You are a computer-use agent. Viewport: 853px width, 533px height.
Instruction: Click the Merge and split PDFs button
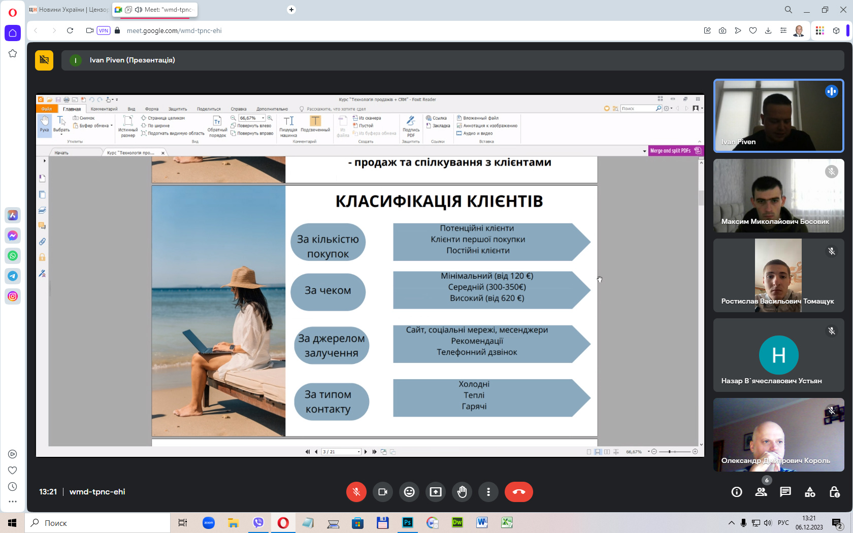[x=675, y=151]
